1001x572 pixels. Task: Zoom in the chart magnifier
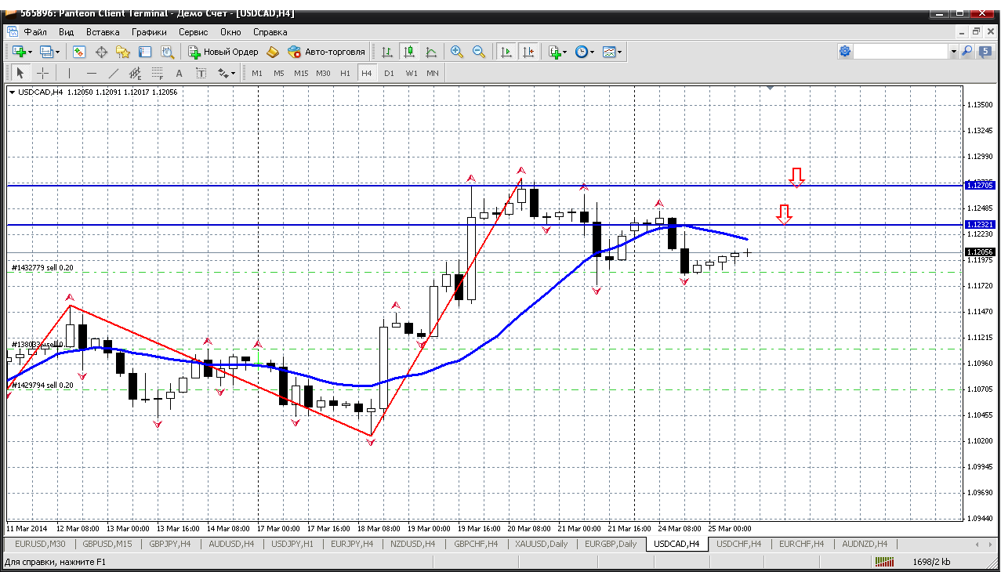coord(457,52)
